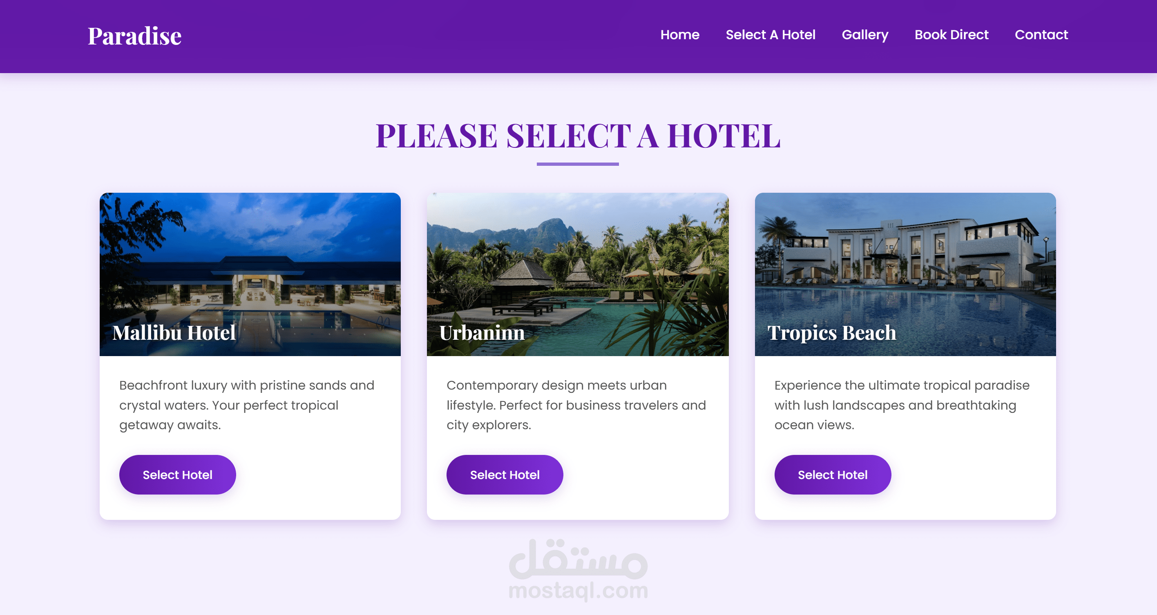Viewport: 1157px width, 615px height.
Task: Click the Paradise site logo
Action: [134, 36]
